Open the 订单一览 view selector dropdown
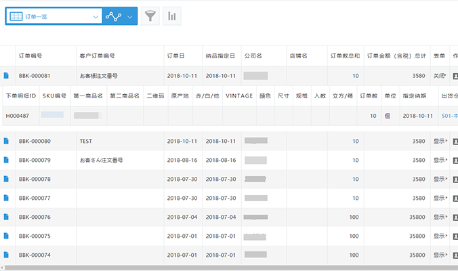The width and height of the screenshot is (458, 271). (x=54, y=16)
